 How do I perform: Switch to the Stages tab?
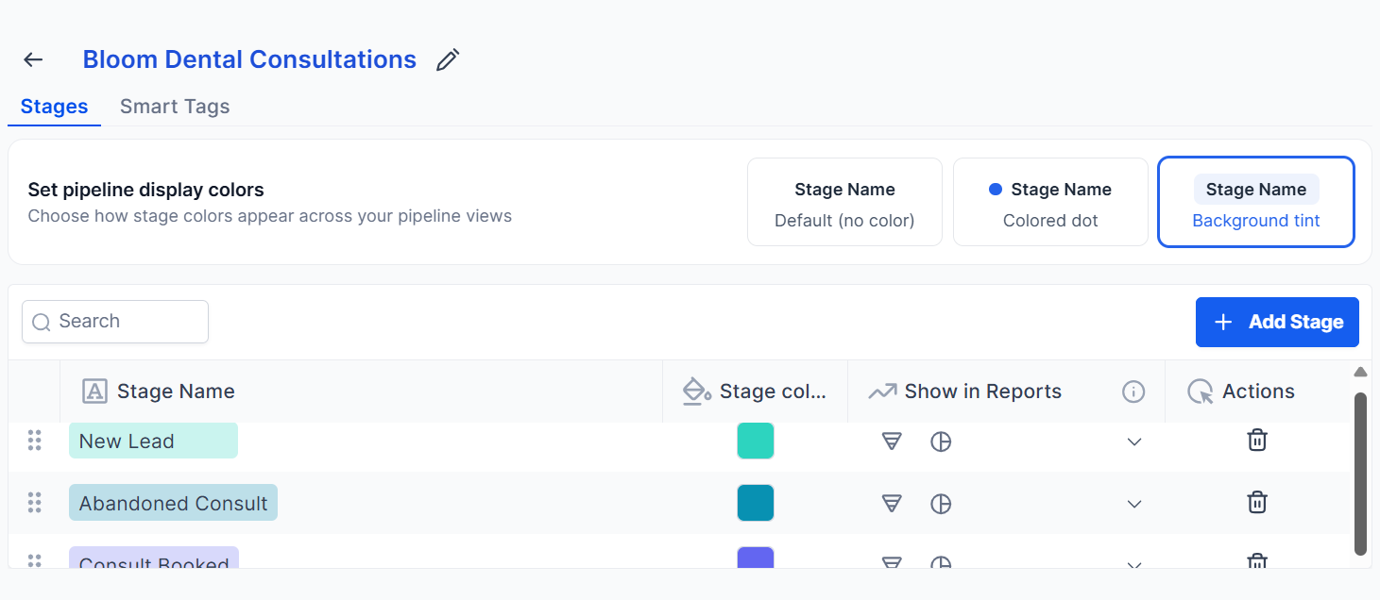pyautogui.click(x=54, y=107)
